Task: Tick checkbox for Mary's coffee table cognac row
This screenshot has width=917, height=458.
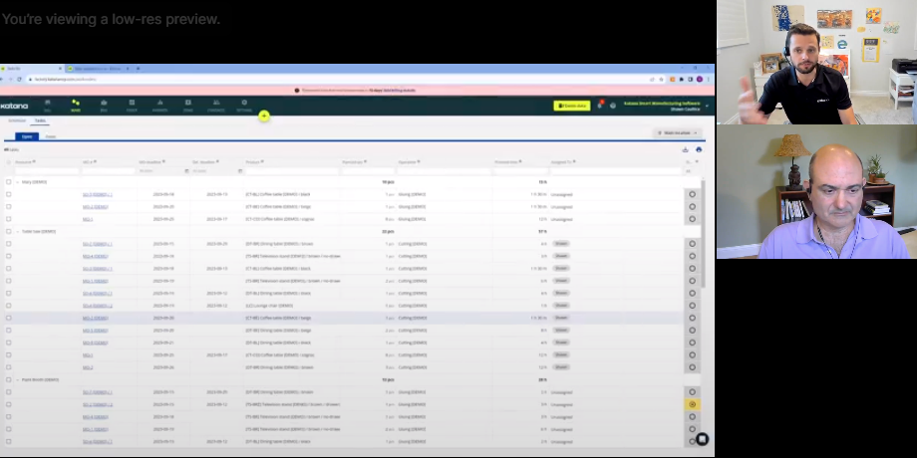Action: [x=8, y=219]
